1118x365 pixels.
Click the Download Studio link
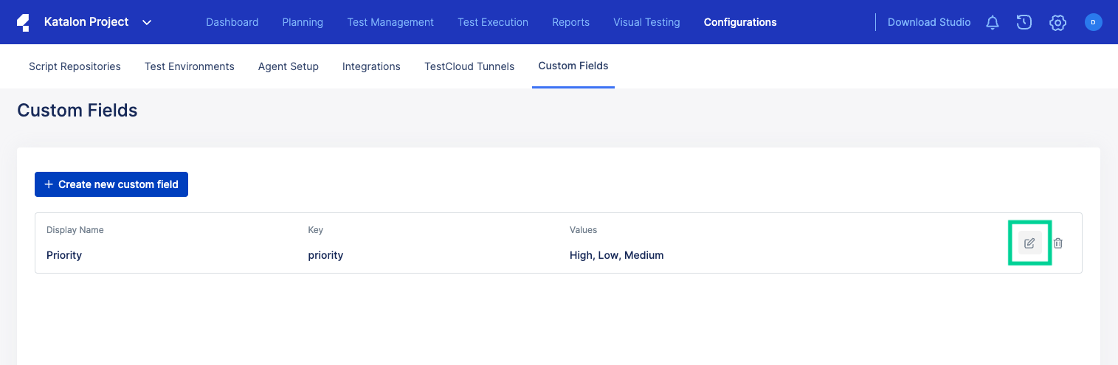[929, 22]
